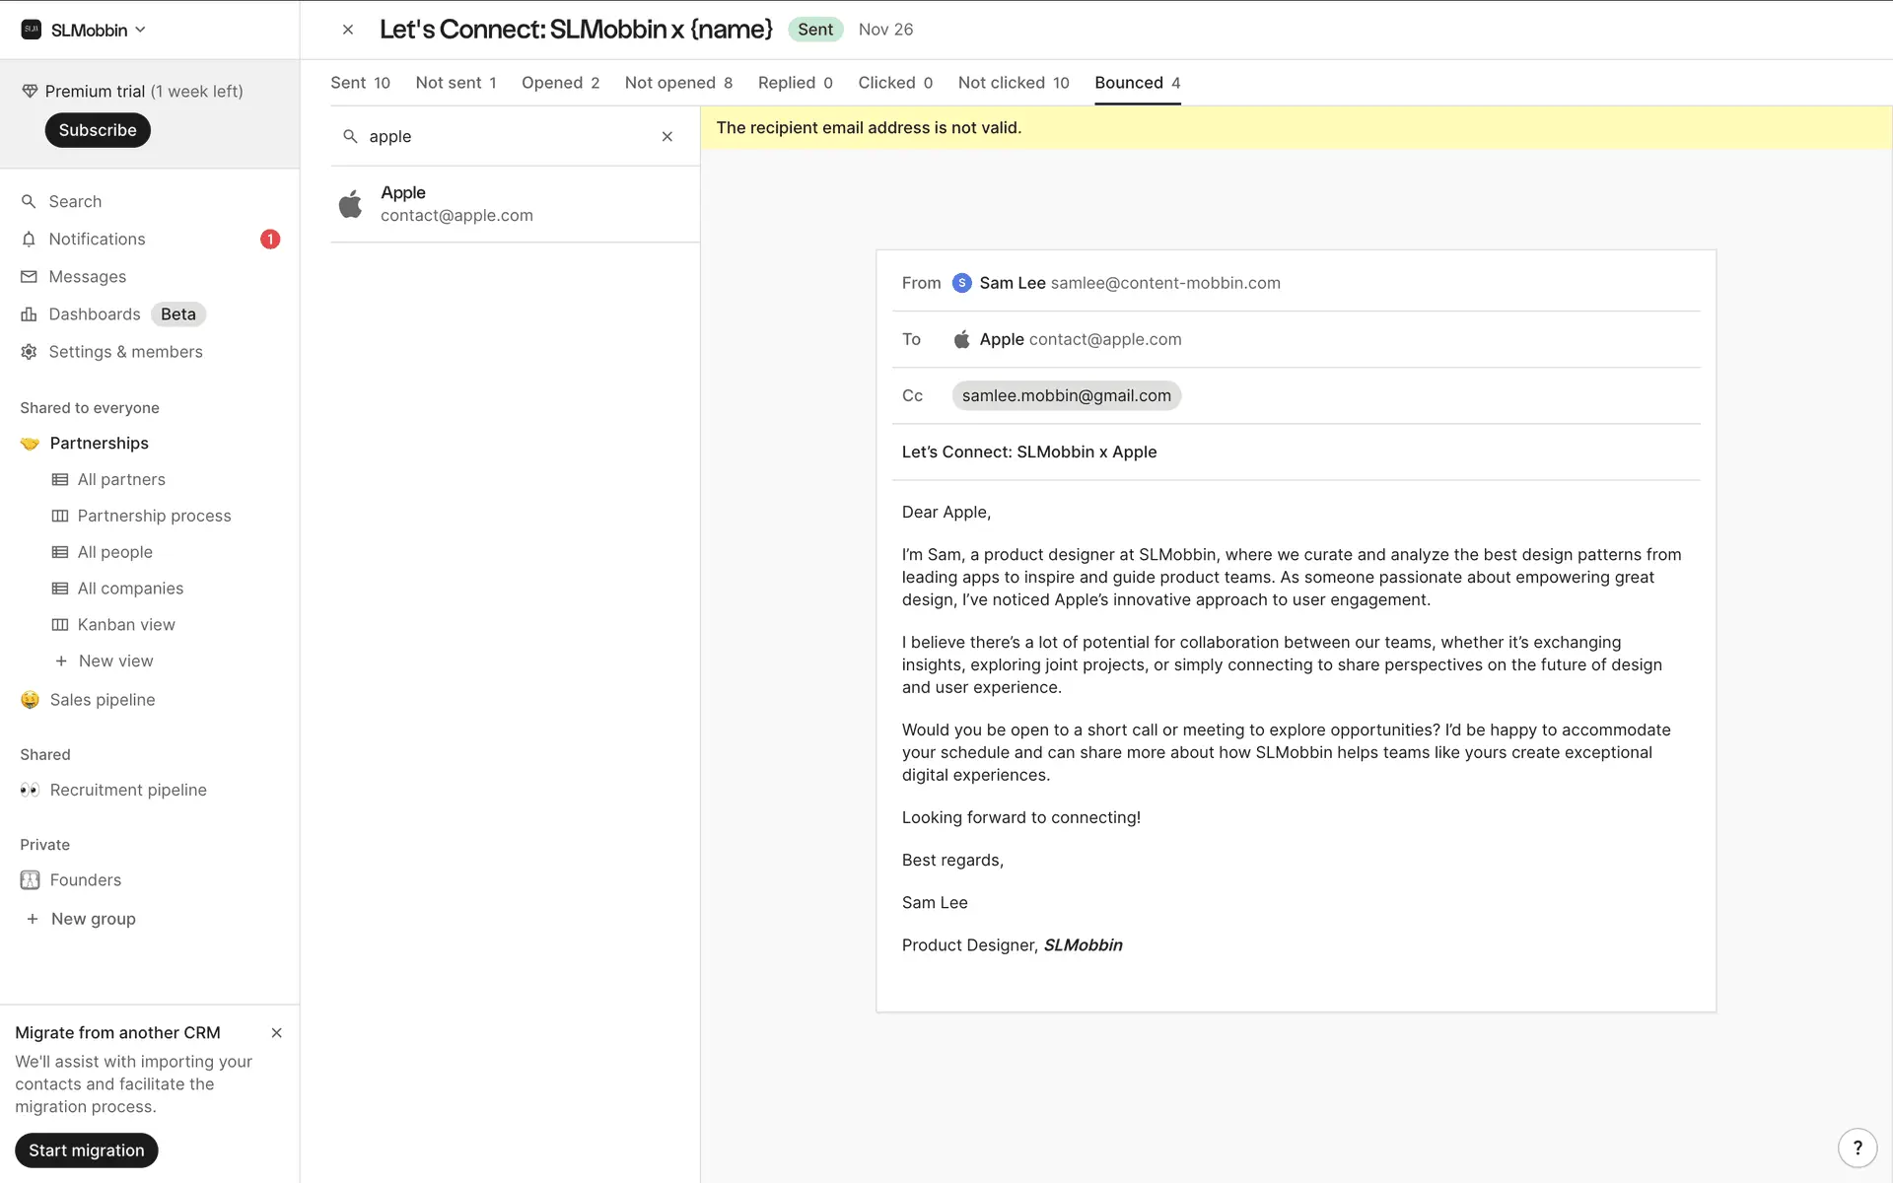1893x1183 pixels.
Task: Expand the Sales pipeline group
Action: point(102,700)
